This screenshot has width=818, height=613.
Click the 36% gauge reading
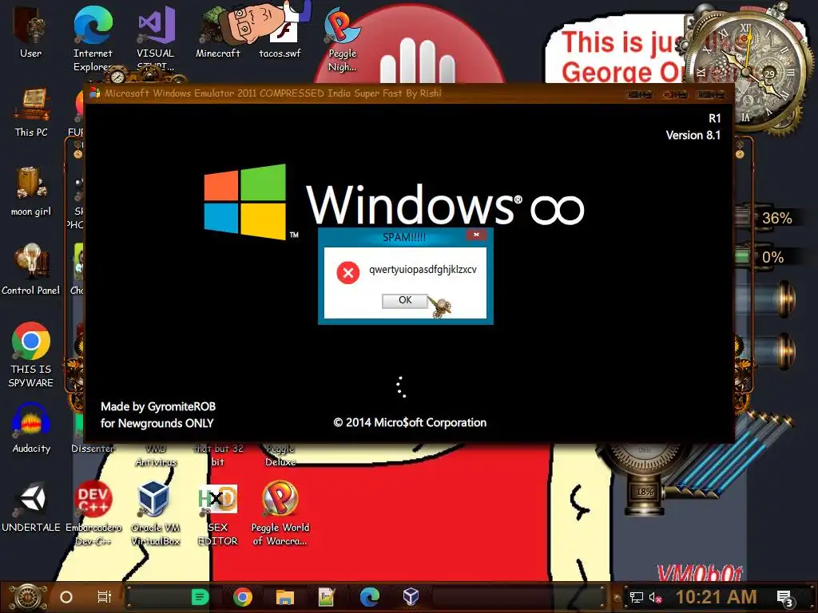[776, 218]
